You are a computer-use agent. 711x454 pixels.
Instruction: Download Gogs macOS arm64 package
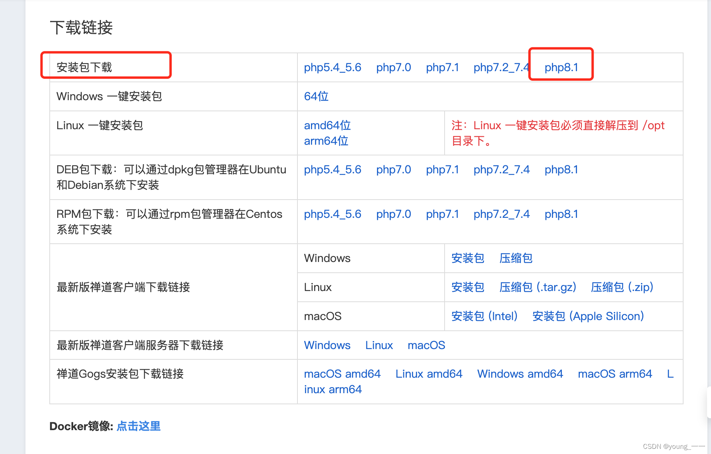tap(615, 374)
